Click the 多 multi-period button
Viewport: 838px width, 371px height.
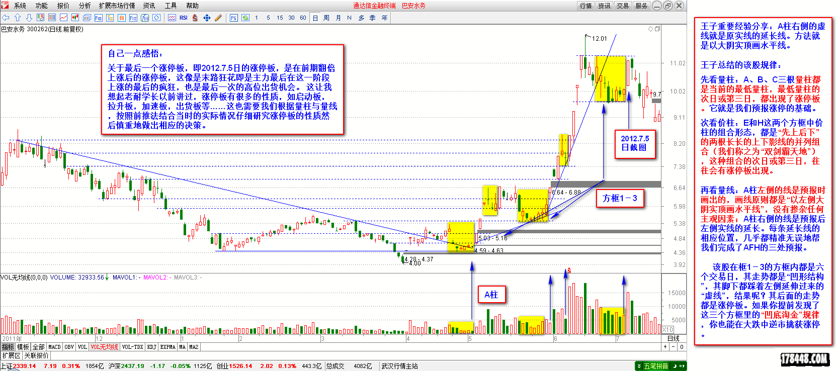coord(361,18)
